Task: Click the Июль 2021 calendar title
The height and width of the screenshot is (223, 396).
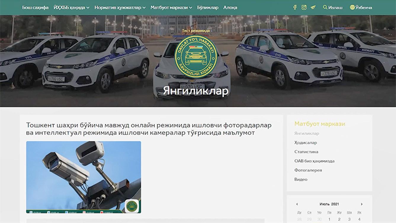Action: [x=329, y=204]
